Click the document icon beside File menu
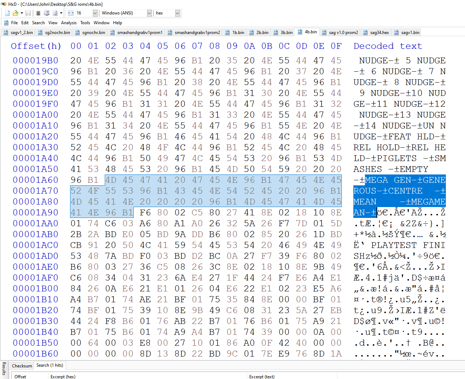 (x=6, y=22)
